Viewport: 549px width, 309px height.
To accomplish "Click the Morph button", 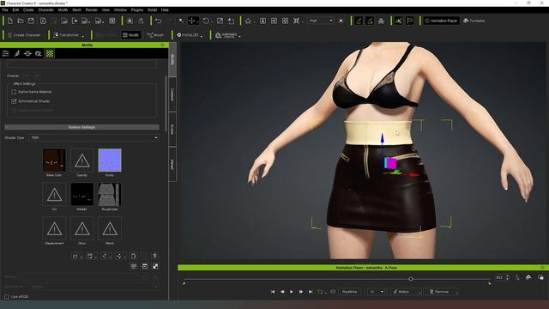I will [155, 35].
